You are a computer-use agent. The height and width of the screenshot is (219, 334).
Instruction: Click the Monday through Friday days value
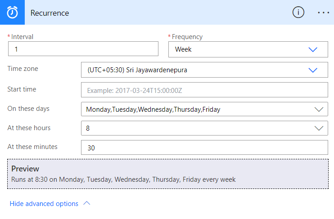153,109
